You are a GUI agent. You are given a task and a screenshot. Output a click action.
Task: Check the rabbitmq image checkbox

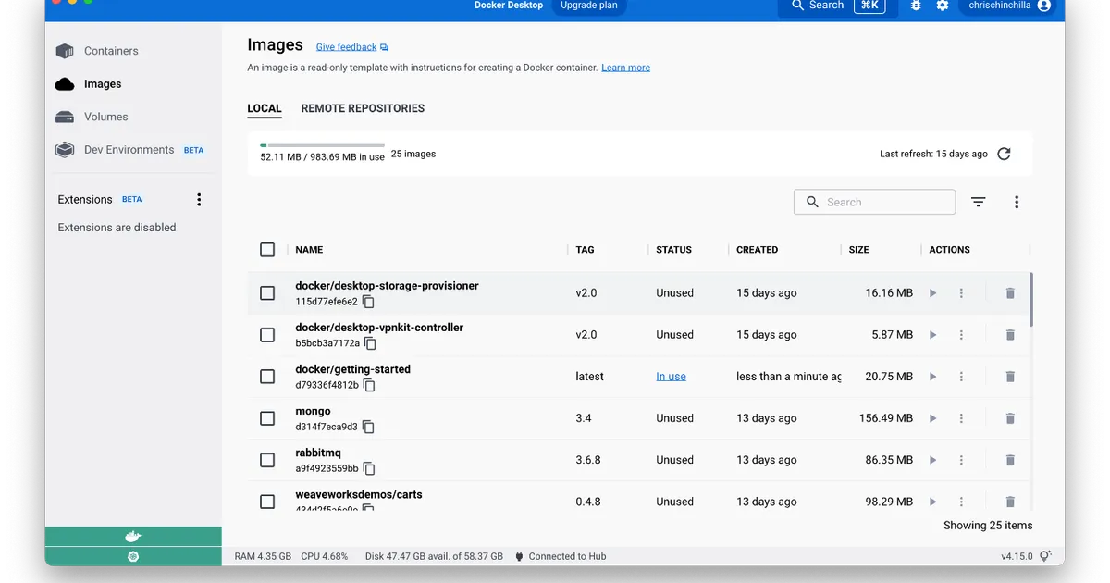pos(267,460)
